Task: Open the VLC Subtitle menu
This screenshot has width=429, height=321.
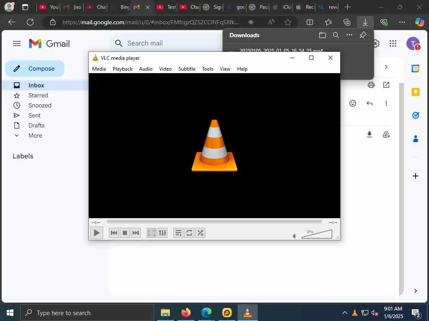Action: [x=187, y=69]
